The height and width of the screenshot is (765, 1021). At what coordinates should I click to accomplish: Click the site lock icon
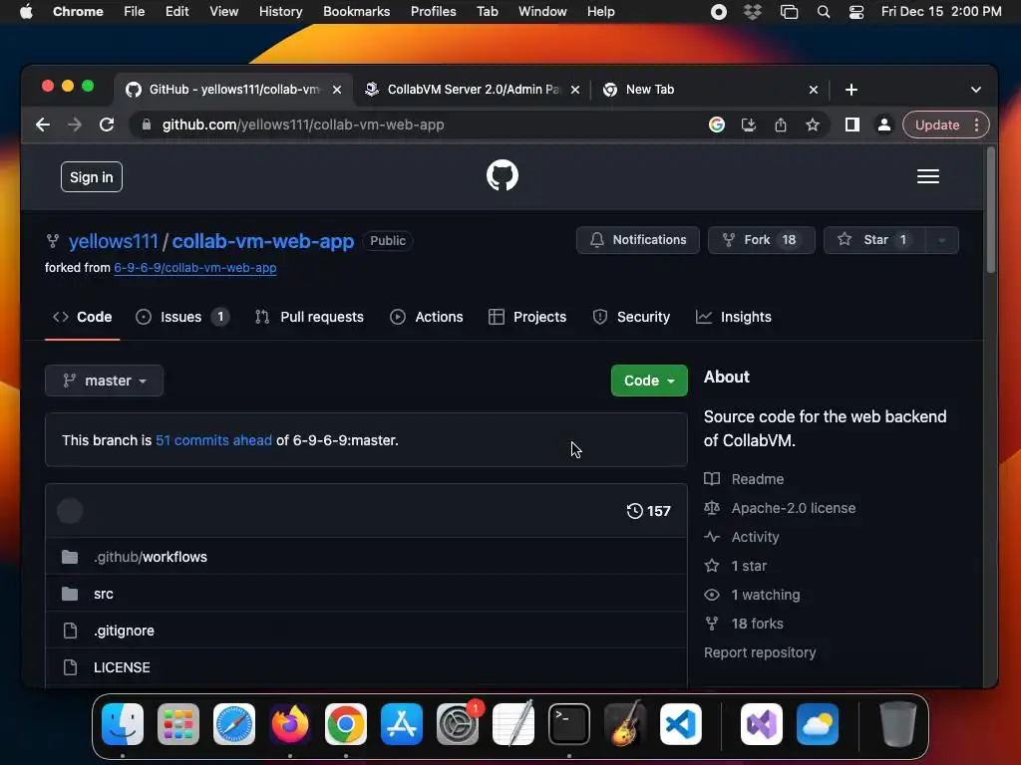(x=147, y=125)
